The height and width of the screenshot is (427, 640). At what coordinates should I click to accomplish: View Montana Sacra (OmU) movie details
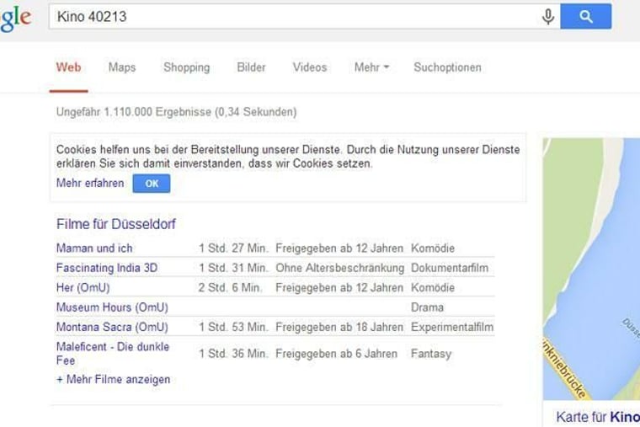coord(112,327)
